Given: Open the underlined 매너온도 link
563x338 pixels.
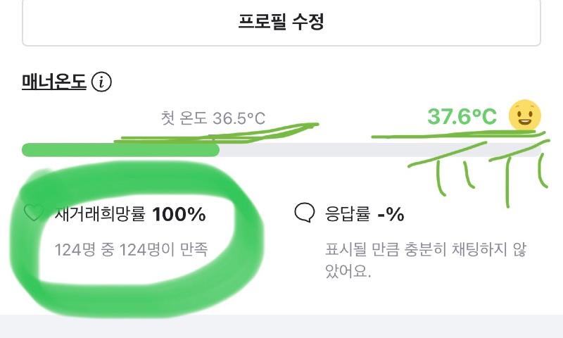Looking at the screenshot, I should (x=53, y=82).
